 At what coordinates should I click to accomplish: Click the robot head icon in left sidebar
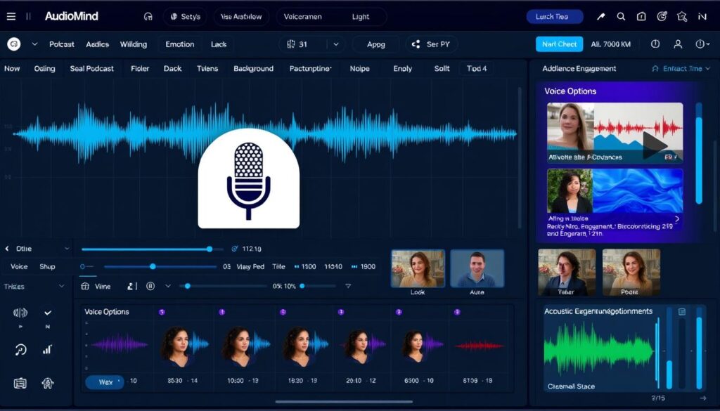(48, 383)
